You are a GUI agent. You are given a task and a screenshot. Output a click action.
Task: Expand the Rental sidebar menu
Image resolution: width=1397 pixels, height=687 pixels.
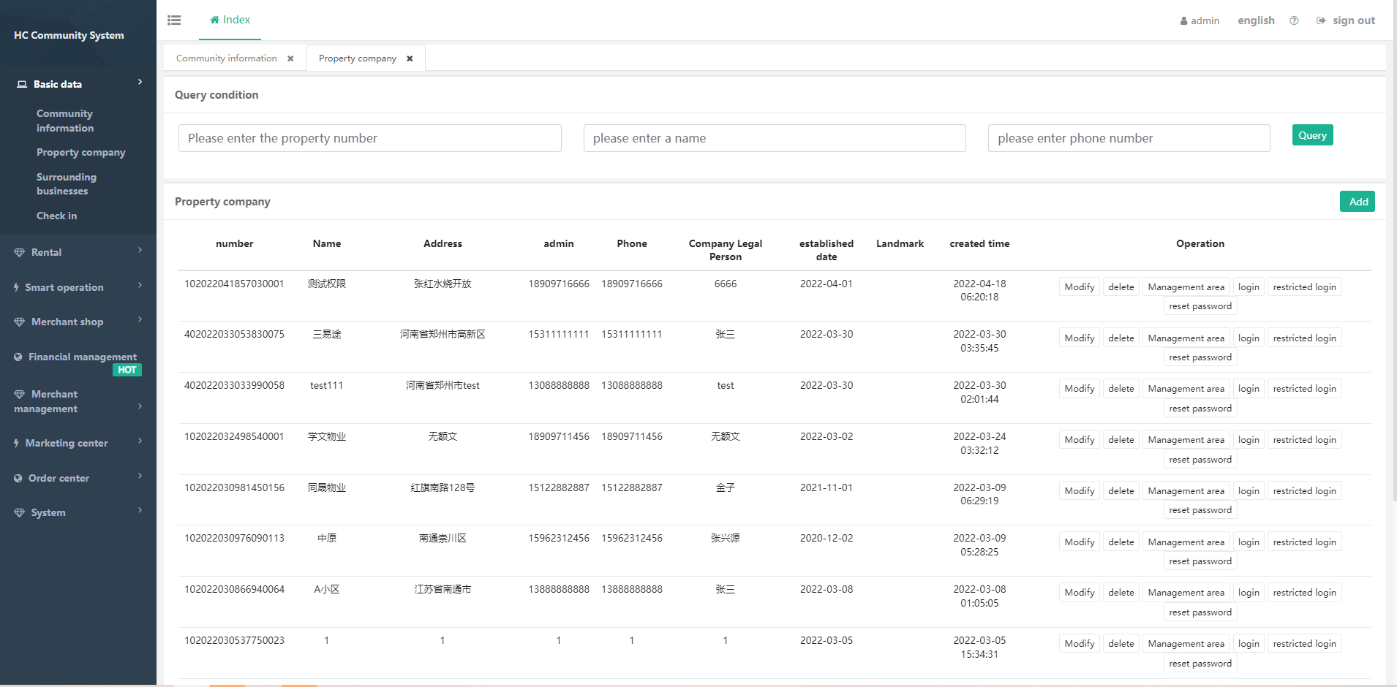pos(140,251)
